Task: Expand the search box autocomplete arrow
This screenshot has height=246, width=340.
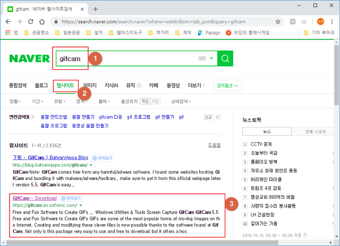Action: [211, 58]
